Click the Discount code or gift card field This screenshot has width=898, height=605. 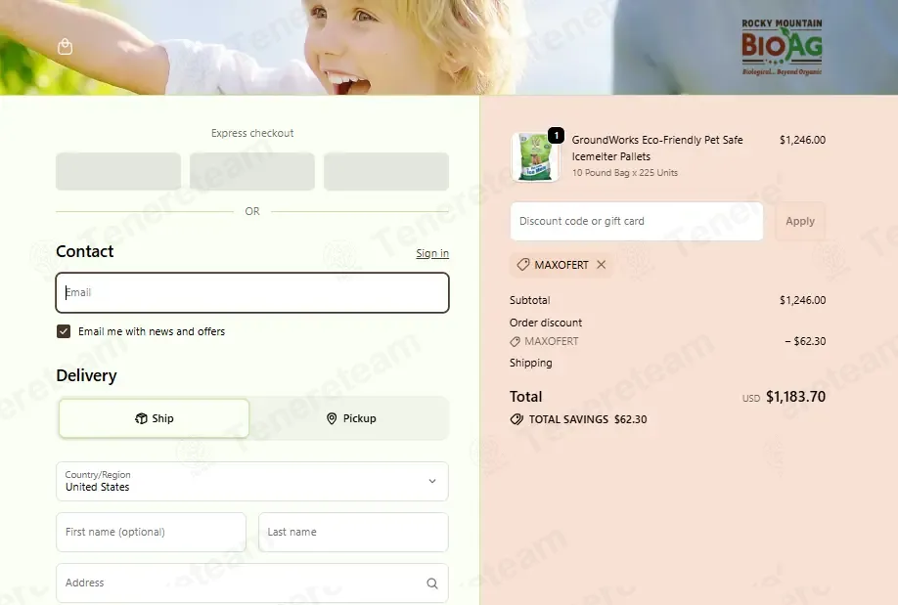636,221
